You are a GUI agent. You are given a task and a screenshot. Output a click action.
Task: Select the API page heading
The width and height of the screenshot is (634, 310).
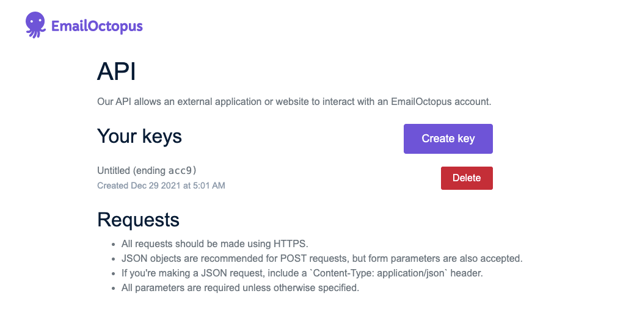(117, 72)
